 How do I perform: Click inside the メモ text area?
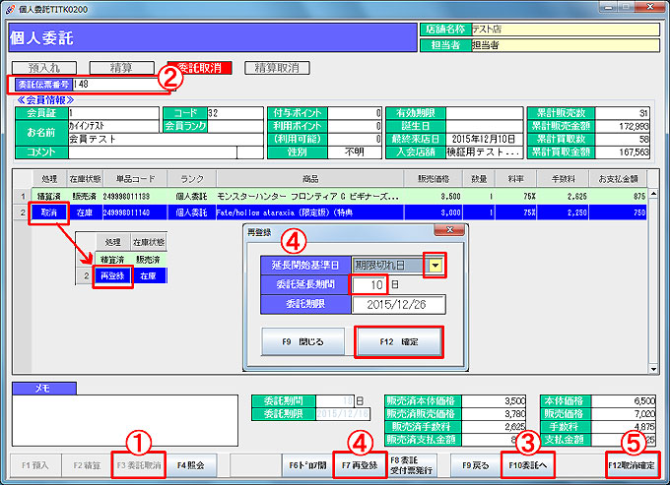pos(123,418)
